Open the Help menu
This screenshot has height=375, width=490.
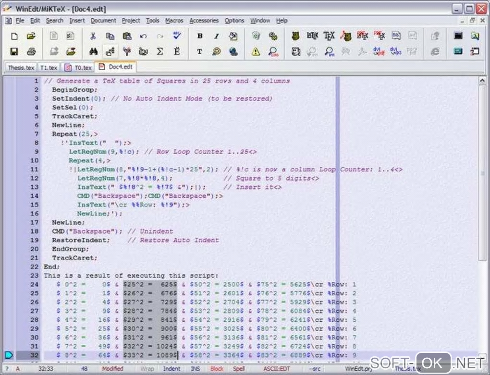coord(282,21)
